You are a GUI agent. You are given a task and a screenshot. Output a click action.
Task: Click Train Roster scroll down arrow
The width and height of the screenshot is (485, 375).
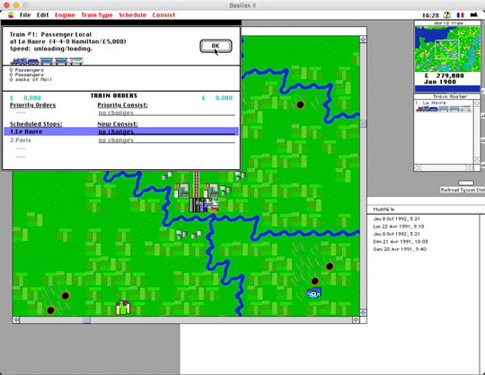click(477, 160)
